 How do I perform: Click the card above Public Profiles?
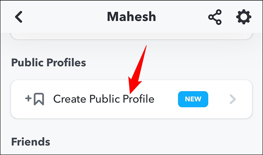click(x=131, y=36)
